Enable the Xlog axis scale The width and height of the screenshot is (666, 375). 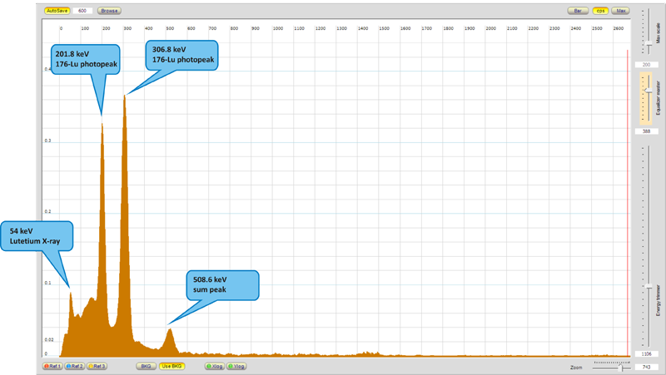pyautogui.click(x=215, y=366)
